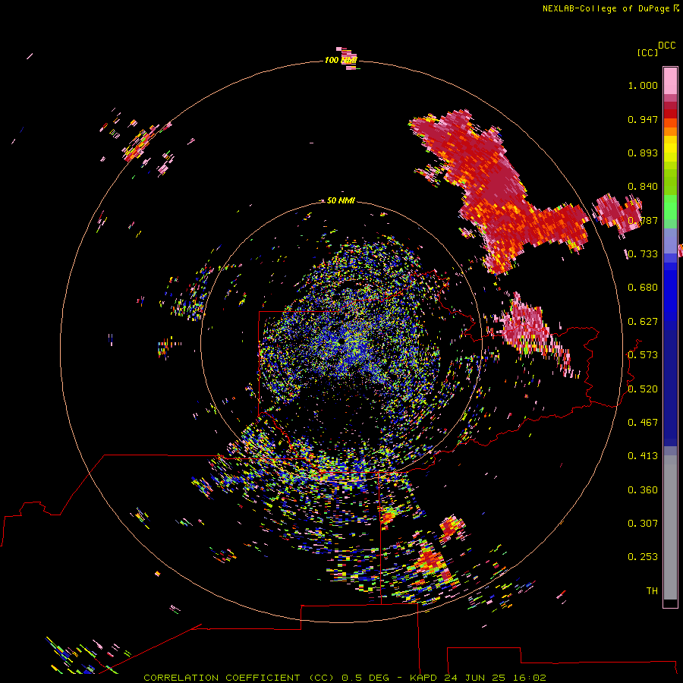Click the DCC label above the color scale

click(x=666, y=46)
